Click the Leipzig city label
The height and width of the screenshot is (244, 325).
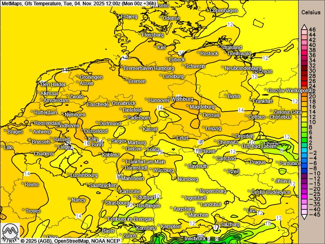pos(213,129)
